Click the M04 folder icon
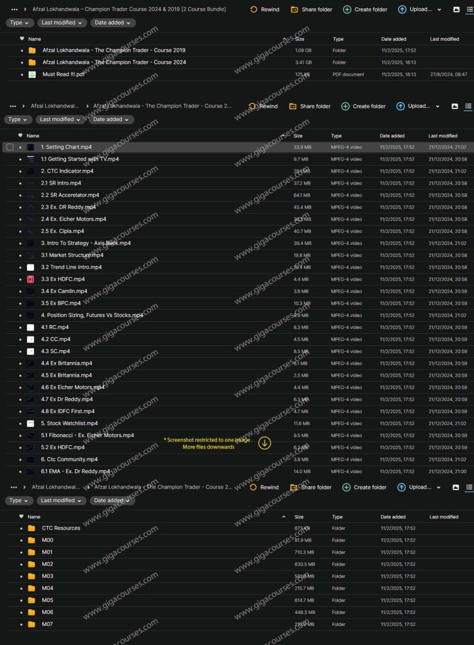 (x=31, y=588)
